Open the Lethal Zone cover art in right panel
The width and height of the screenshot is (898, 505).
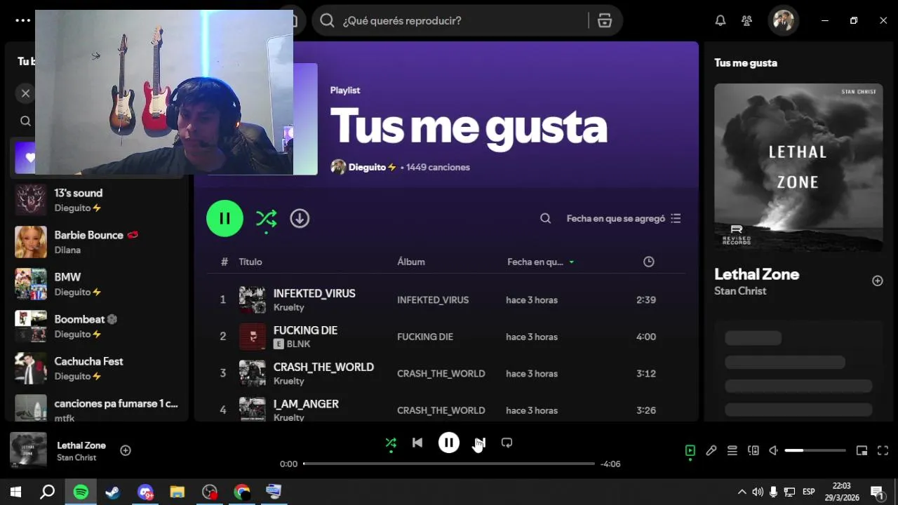click(x=798, y=168)
